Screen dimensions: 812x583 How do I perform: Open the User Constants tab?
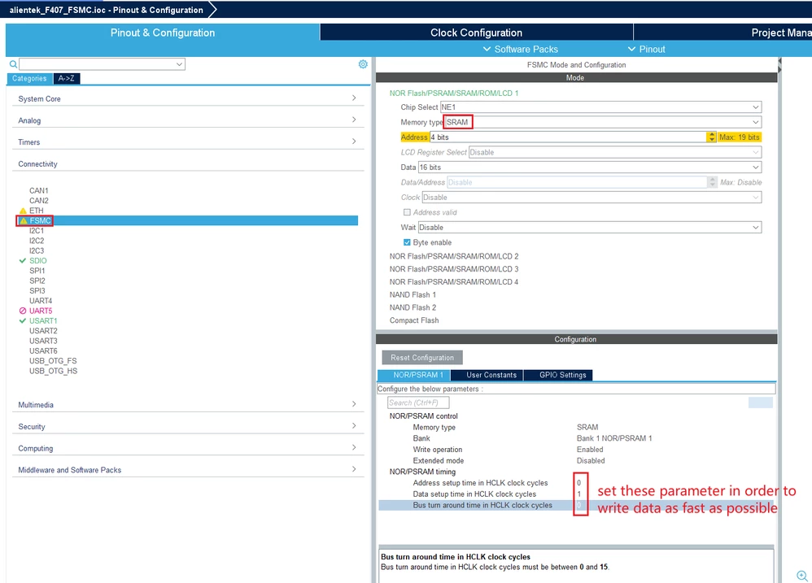tap(487, 375)
